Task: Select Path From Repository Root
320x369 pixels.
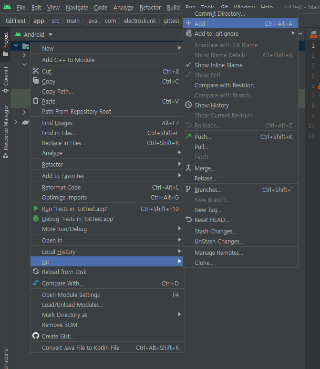Action: [x=107, y=111]
